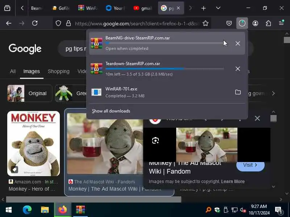Go forward one page

22,23
